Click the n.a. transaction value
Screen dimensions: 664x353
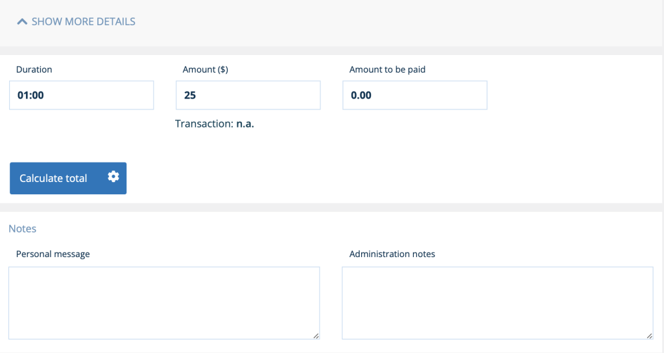(x=245, y=123)
